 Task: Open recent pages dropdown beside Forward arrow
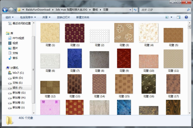coord(15,10)
